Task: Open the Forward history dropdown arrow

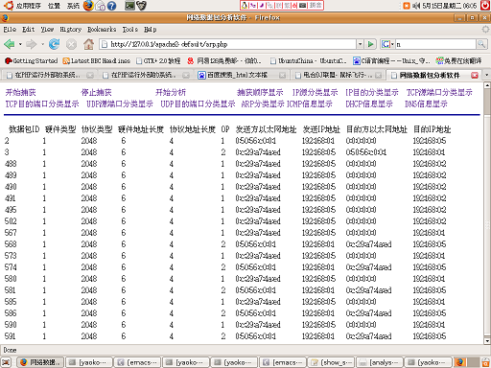Action: point(42,44)
